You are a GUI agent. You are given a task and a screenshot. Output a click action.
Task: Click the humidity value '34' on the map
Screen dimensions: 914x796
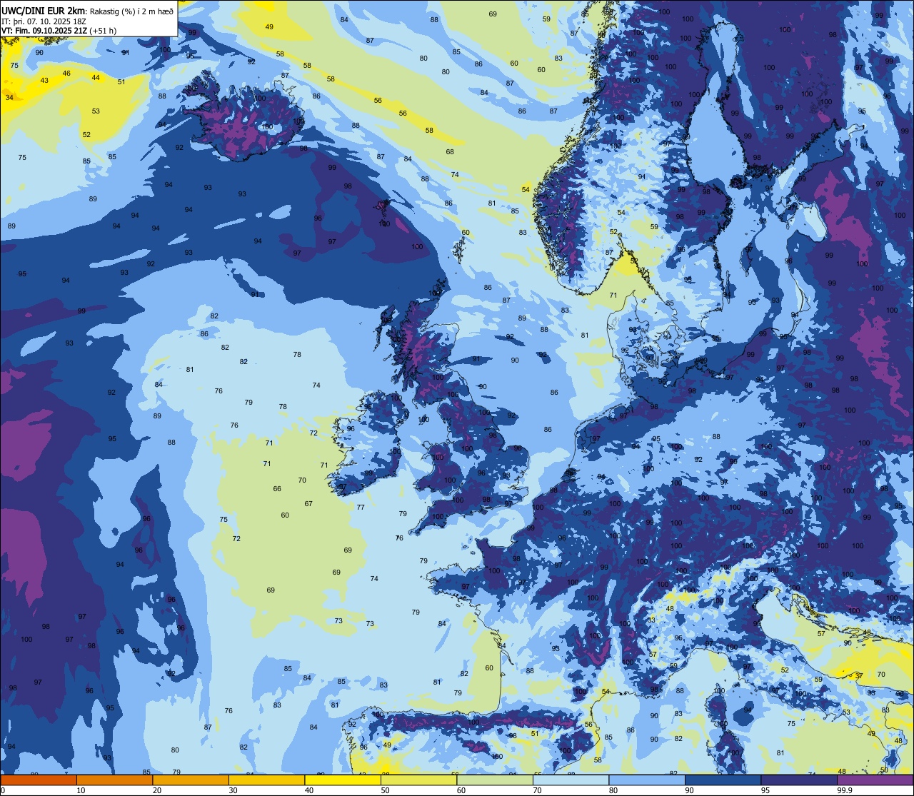point(9,97)
